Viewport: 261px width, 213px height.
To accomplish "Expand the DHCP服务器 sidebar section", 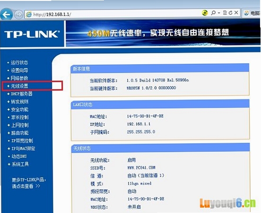I will click(x=22, y=94).
